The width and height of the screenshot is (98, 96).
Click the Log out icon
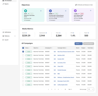pos(3,40)
